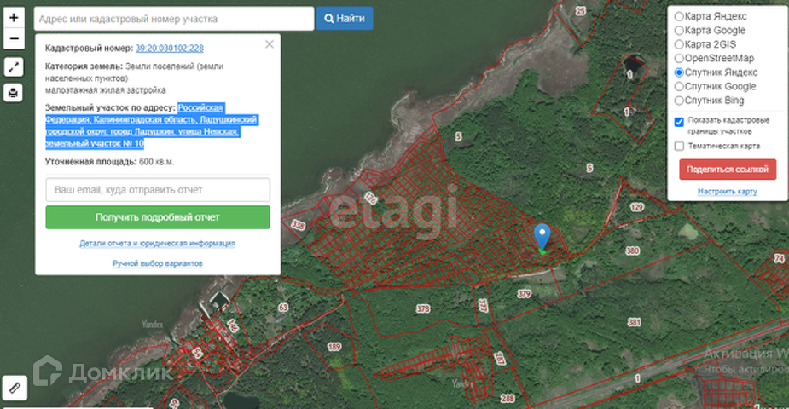Click parcel label 25 at top

click(581, 10)
